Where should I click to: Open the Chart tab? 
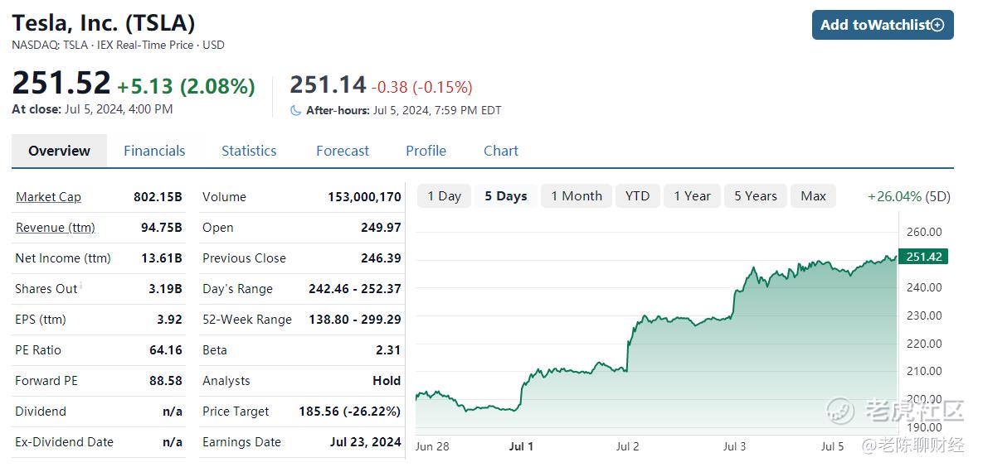pos(501,151)
